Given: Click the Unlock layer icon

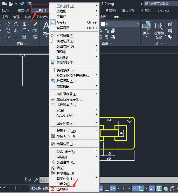Looking at the screenshot, I should coord(107,37).
